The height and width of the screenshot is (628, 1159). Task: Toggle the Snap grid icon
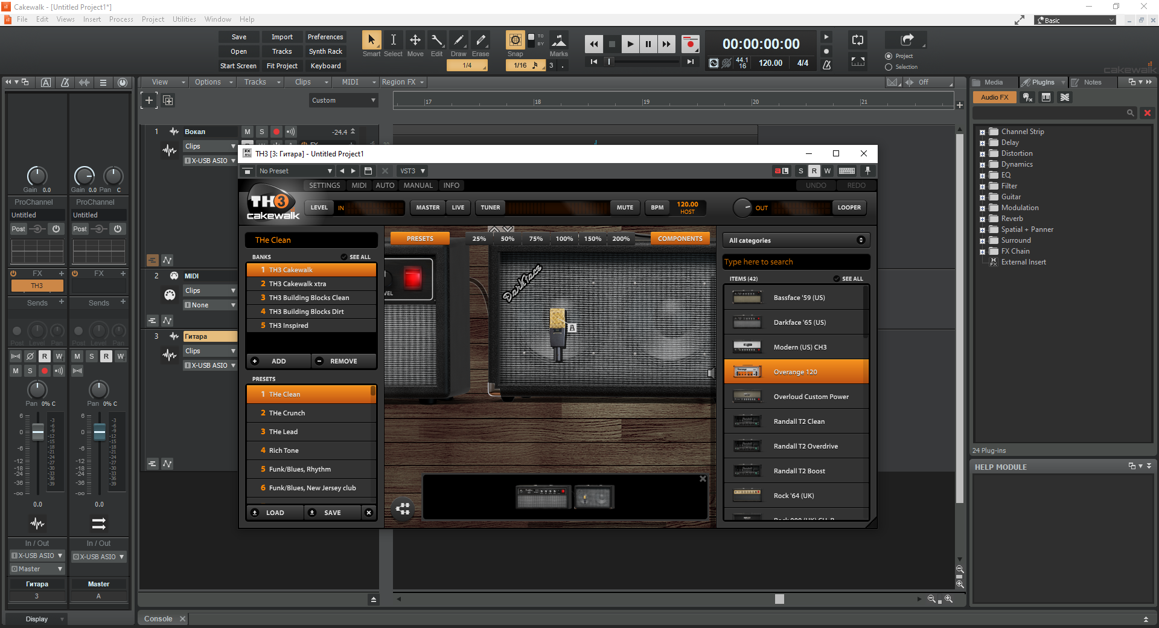tap(515, 40)
